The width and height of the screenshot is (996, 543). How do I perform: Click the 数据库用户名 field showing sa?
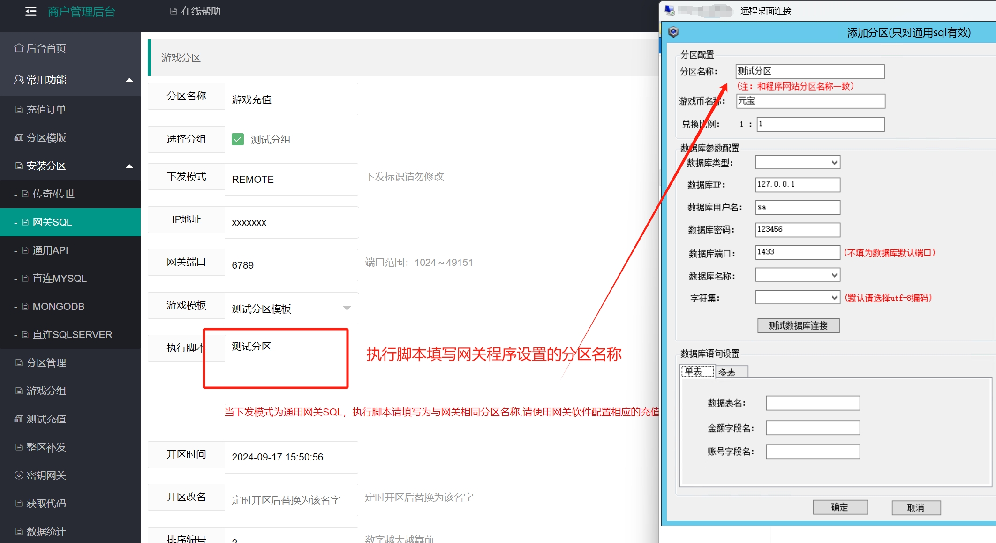(798, 207)
